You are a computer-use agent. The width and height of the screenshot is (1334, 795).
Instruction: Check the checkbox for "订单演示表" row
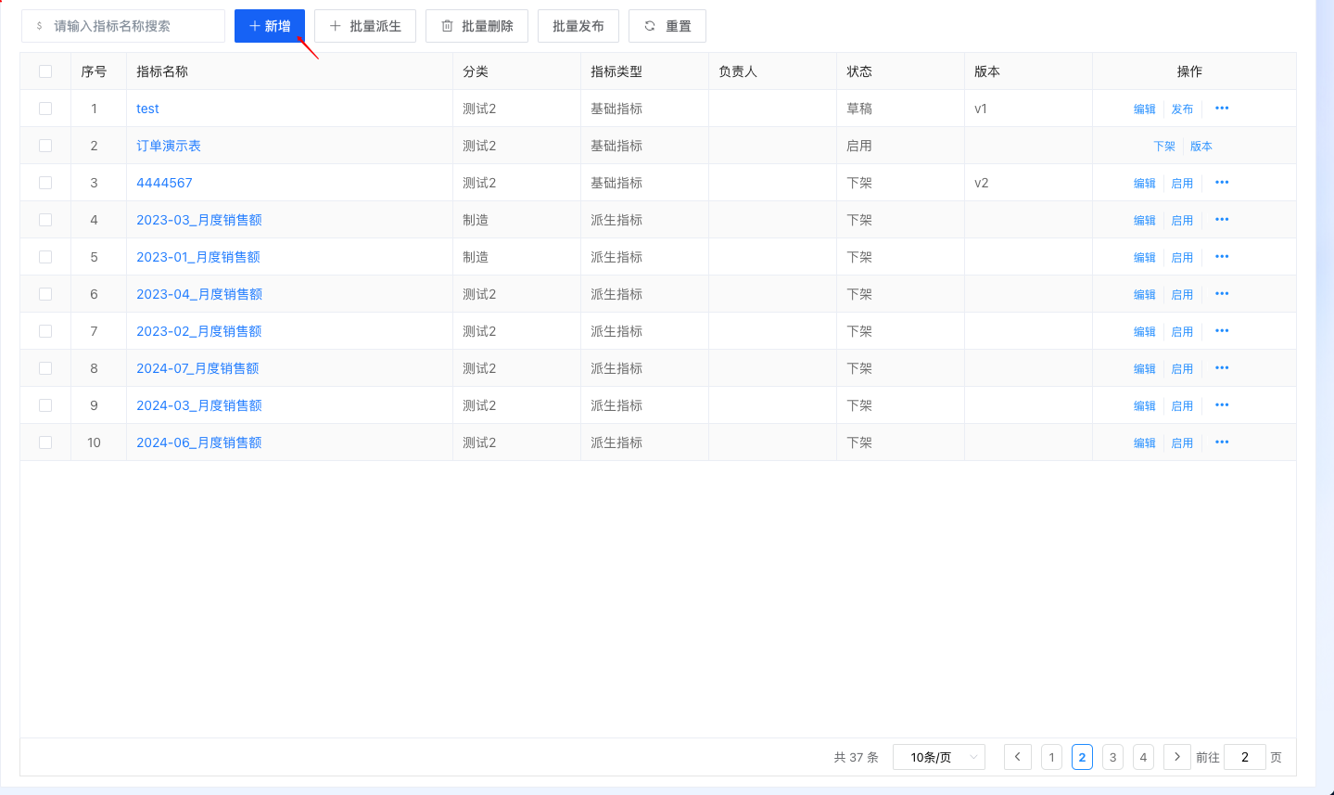[44, 145]
